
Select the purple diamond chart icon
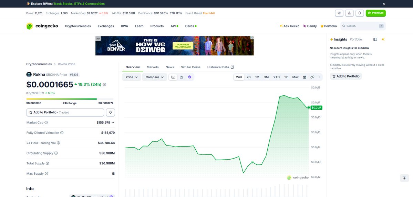190,77
